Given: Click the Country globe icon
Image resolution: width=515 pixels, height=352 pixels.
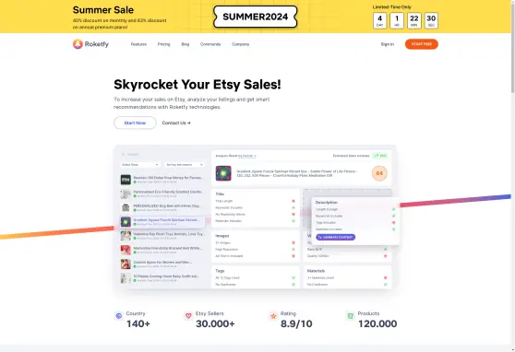Looking at the screenshot, I should [119, 316].
